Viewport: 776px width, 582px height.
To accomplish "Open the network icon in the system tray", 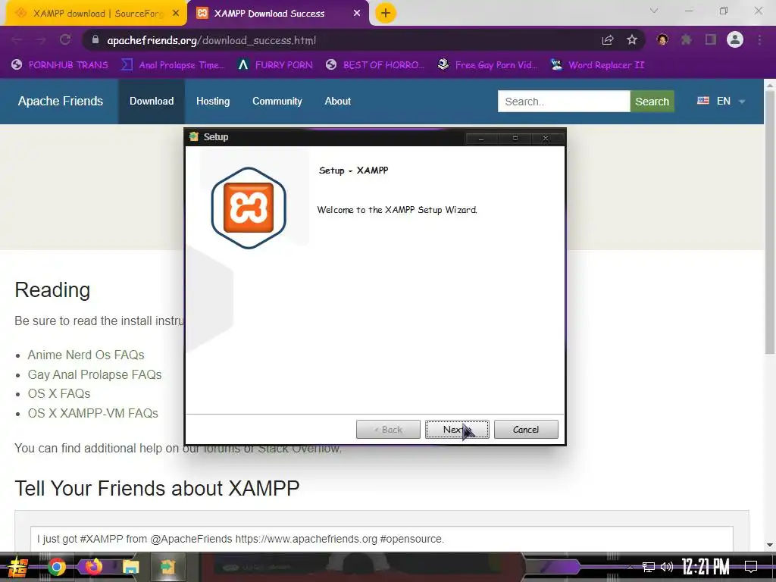I will [x=649, y=567].
